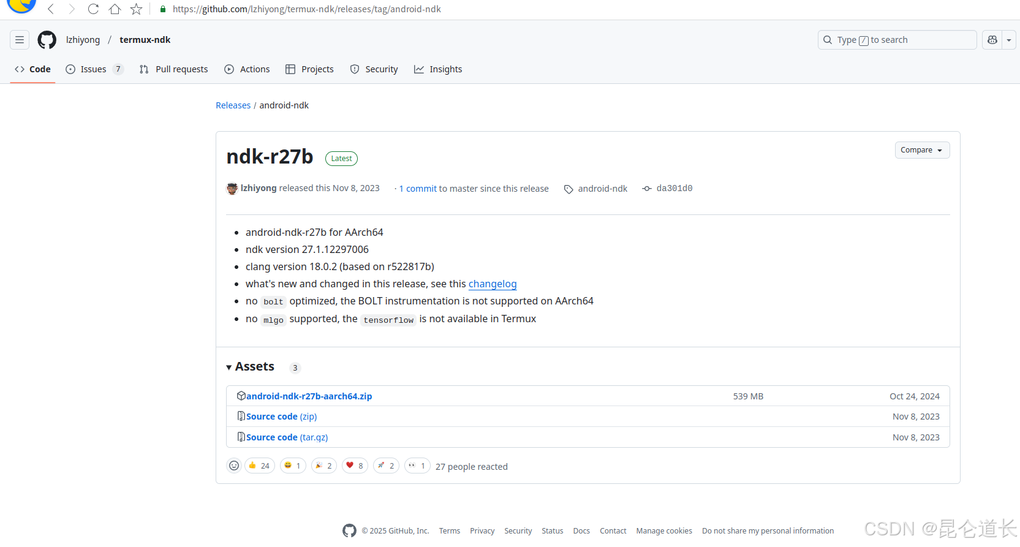Image resolution: width=1020 pixels, height=547 pixels.
Task: Toggle laugh reaction with count 1
Action: (293, 466)
